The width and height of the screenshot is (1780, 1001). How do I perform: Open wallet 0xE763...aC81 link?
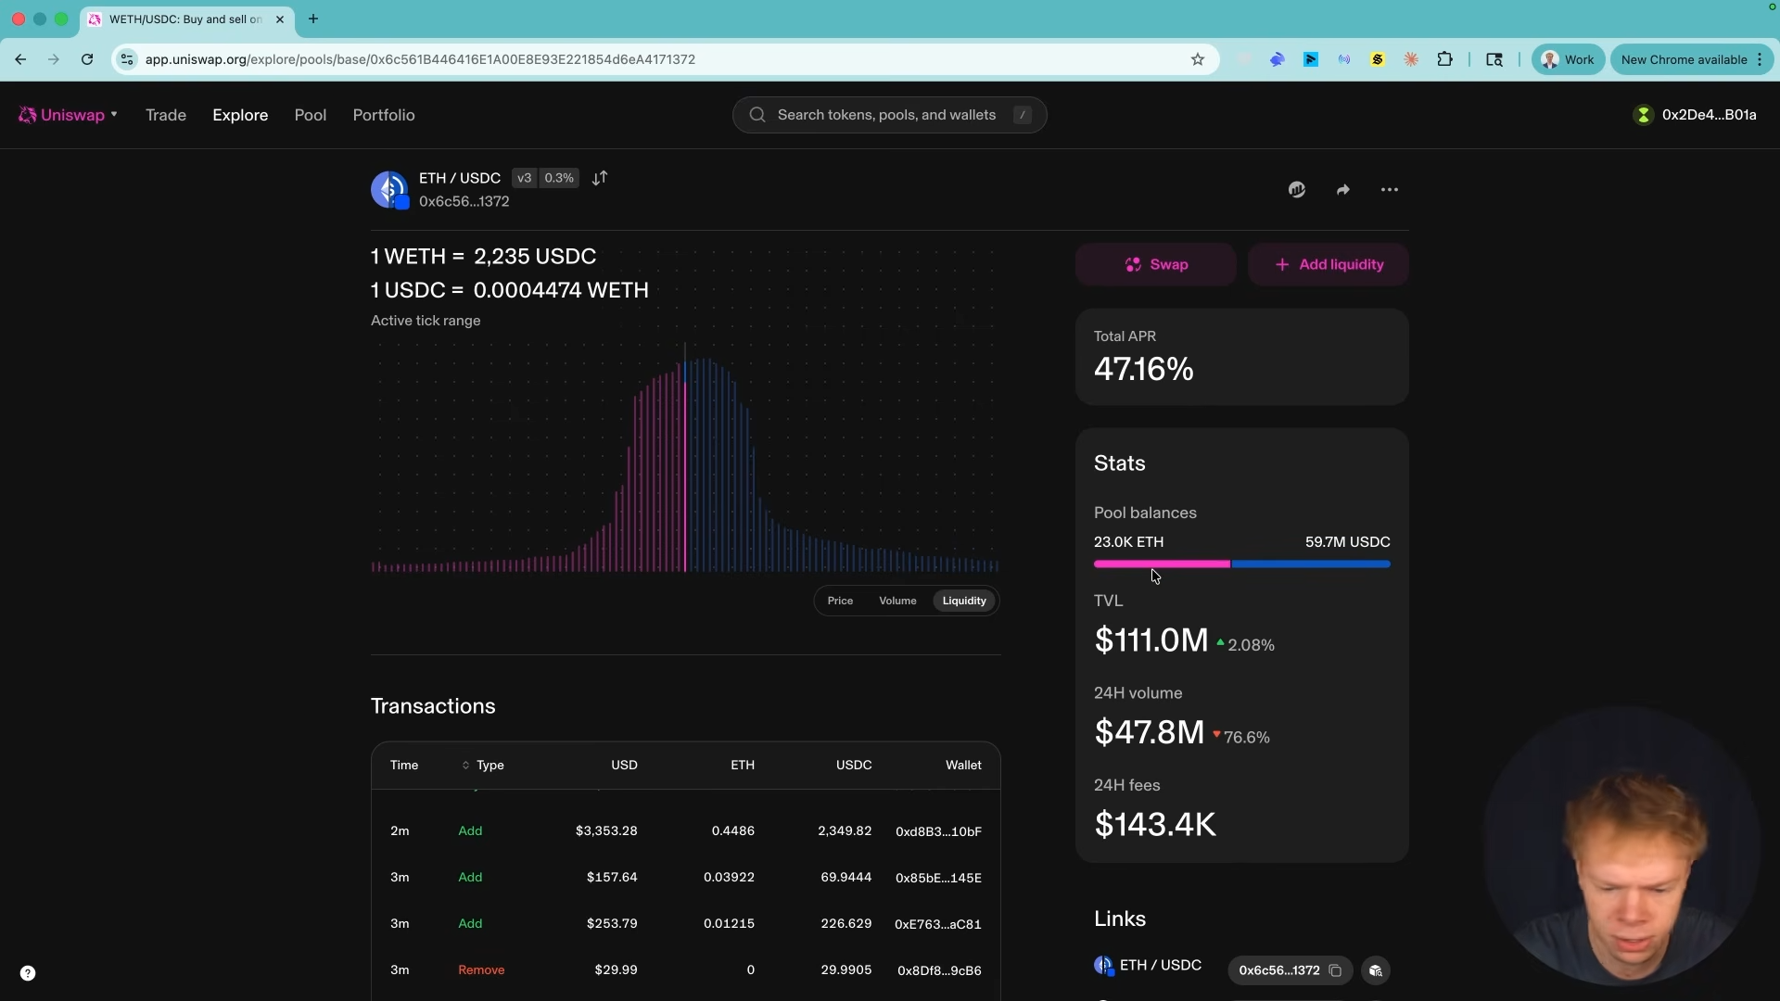click(938, 924)
